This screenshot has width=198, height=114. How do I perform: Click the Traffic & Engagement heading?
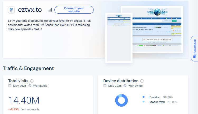(x=28, y=68)
